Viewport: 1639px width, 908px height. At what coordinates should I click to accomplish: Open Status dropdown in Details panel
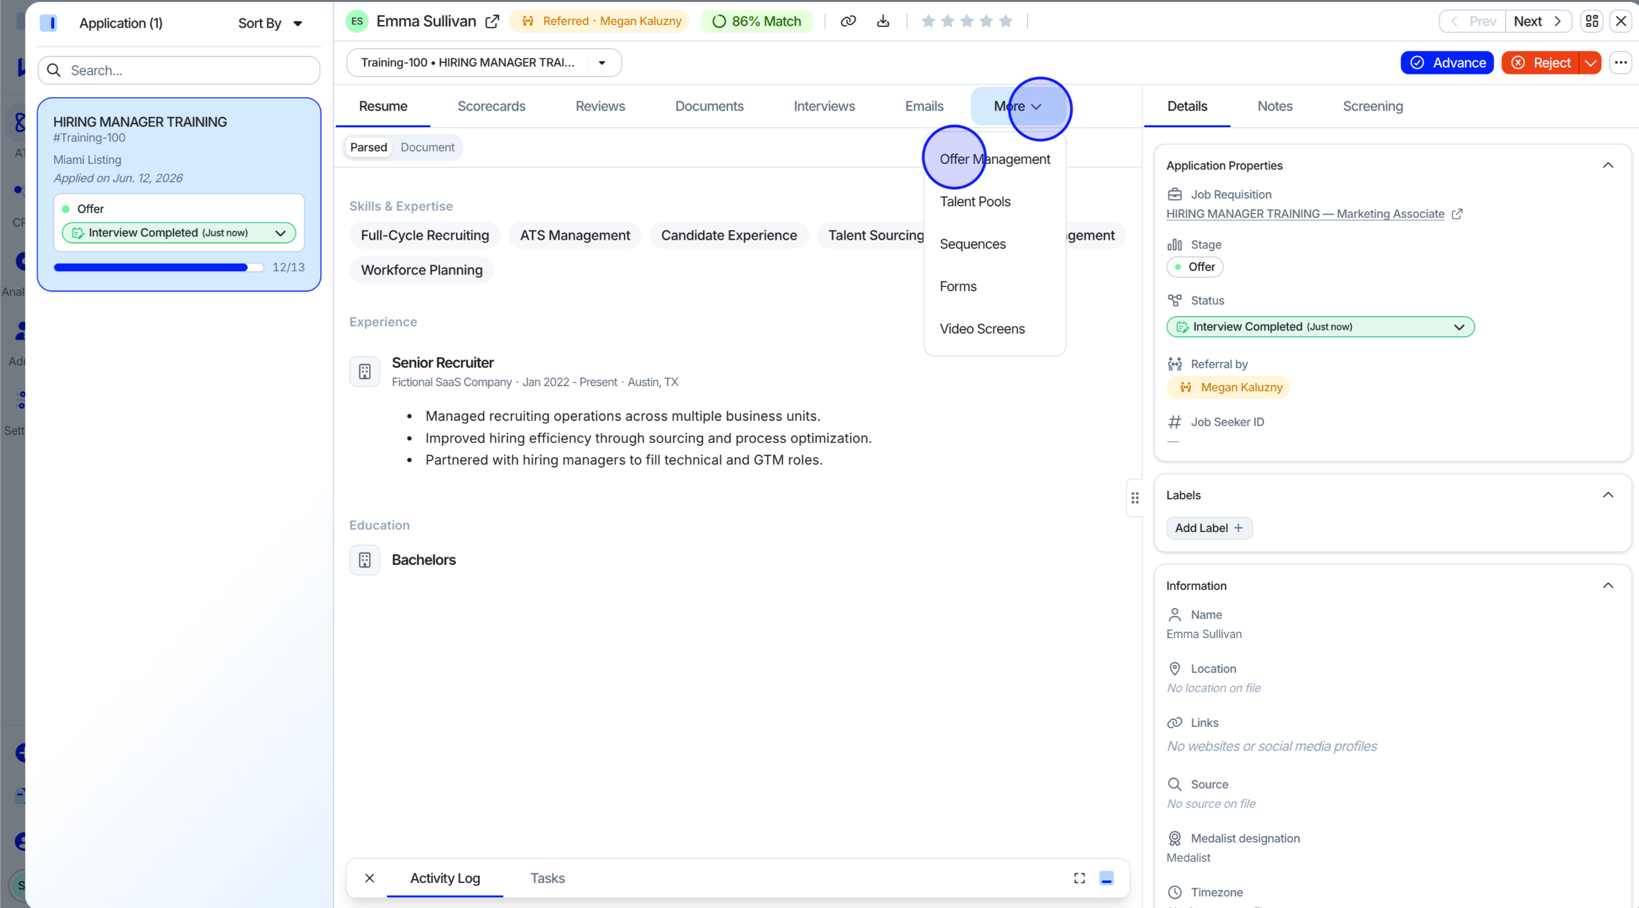point(1320,326)
